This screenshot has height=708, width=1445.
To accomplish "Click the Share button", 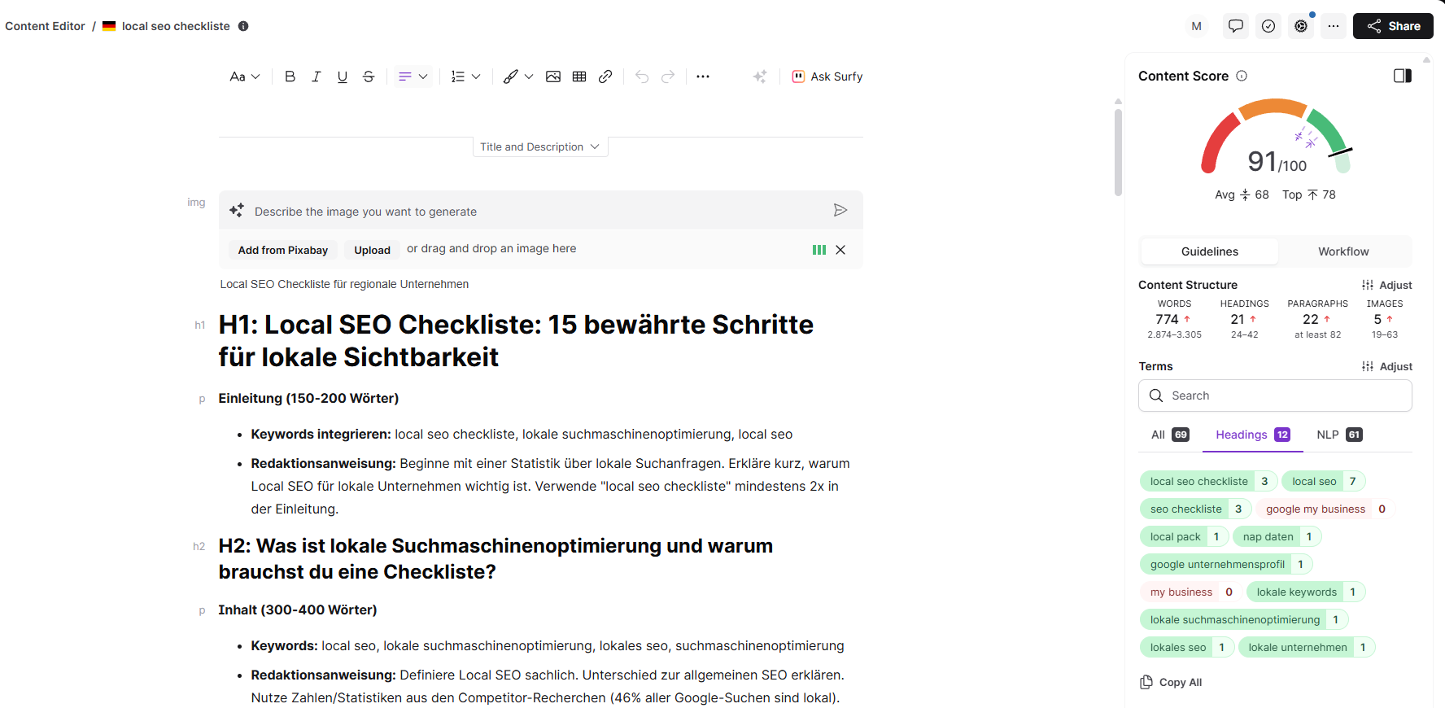I will point(1393,26).
